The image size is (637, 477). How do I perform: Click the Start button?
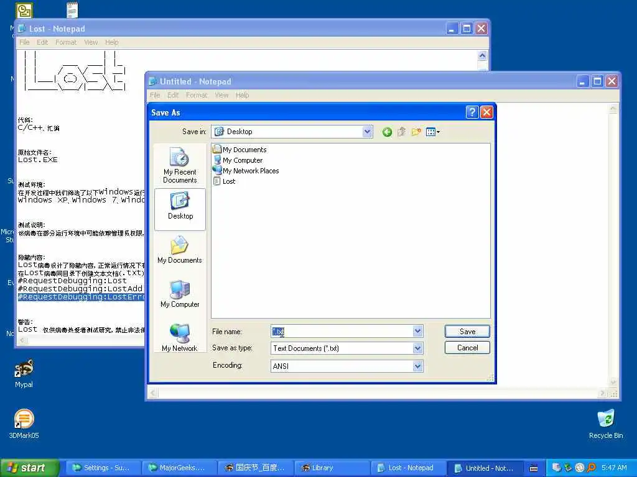(29, 468)
